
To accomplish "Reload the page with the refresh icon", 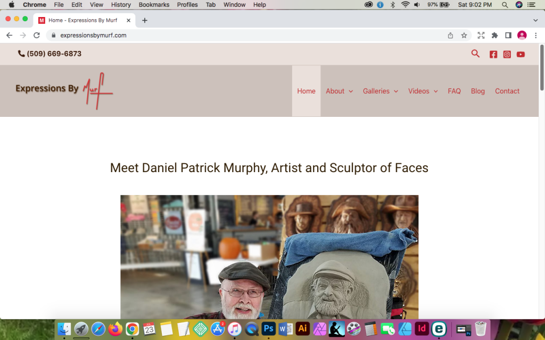I will 36,35.
